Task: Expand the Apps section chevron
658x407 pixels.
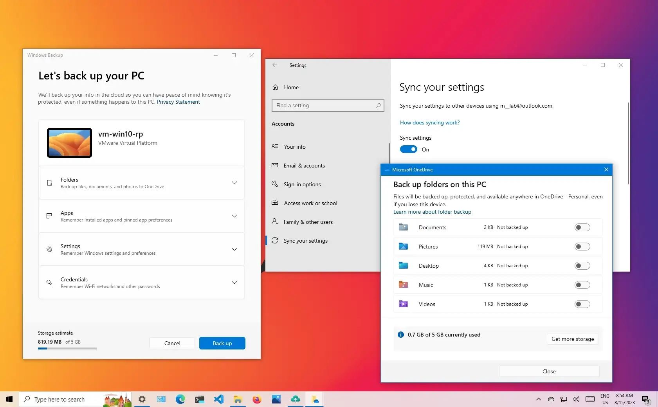Action: [234, 216]
